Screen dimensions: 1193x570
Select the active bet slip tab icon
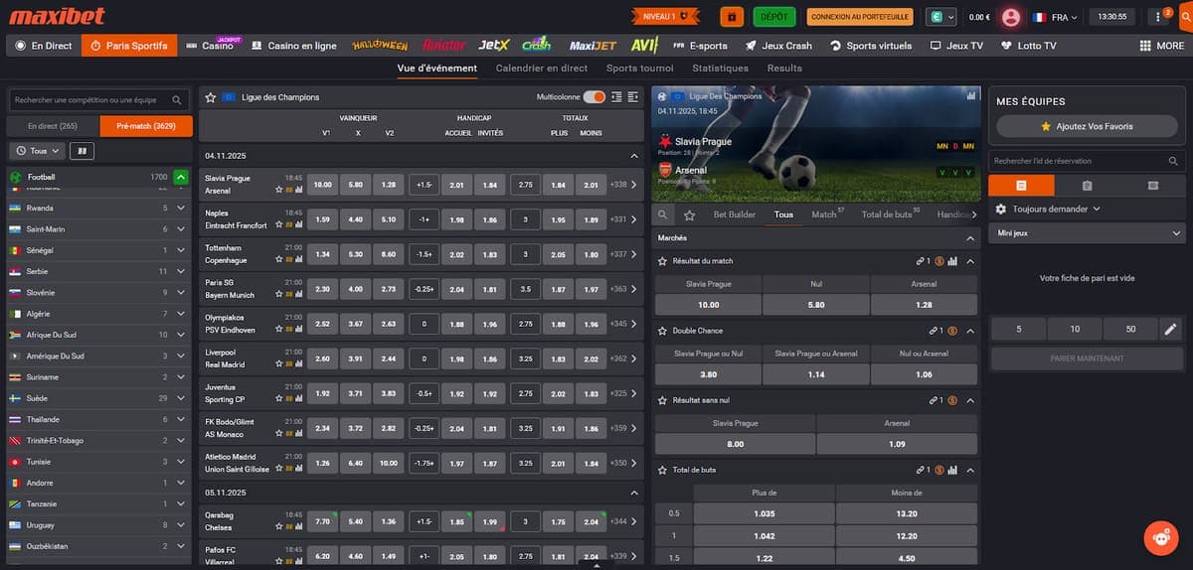coord(1021,186)
